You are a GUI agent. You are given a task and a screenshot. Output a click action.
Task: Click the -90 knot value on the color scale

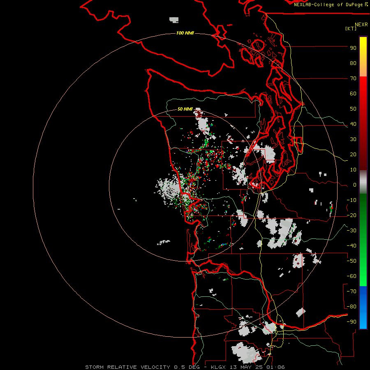click(351, 322)
